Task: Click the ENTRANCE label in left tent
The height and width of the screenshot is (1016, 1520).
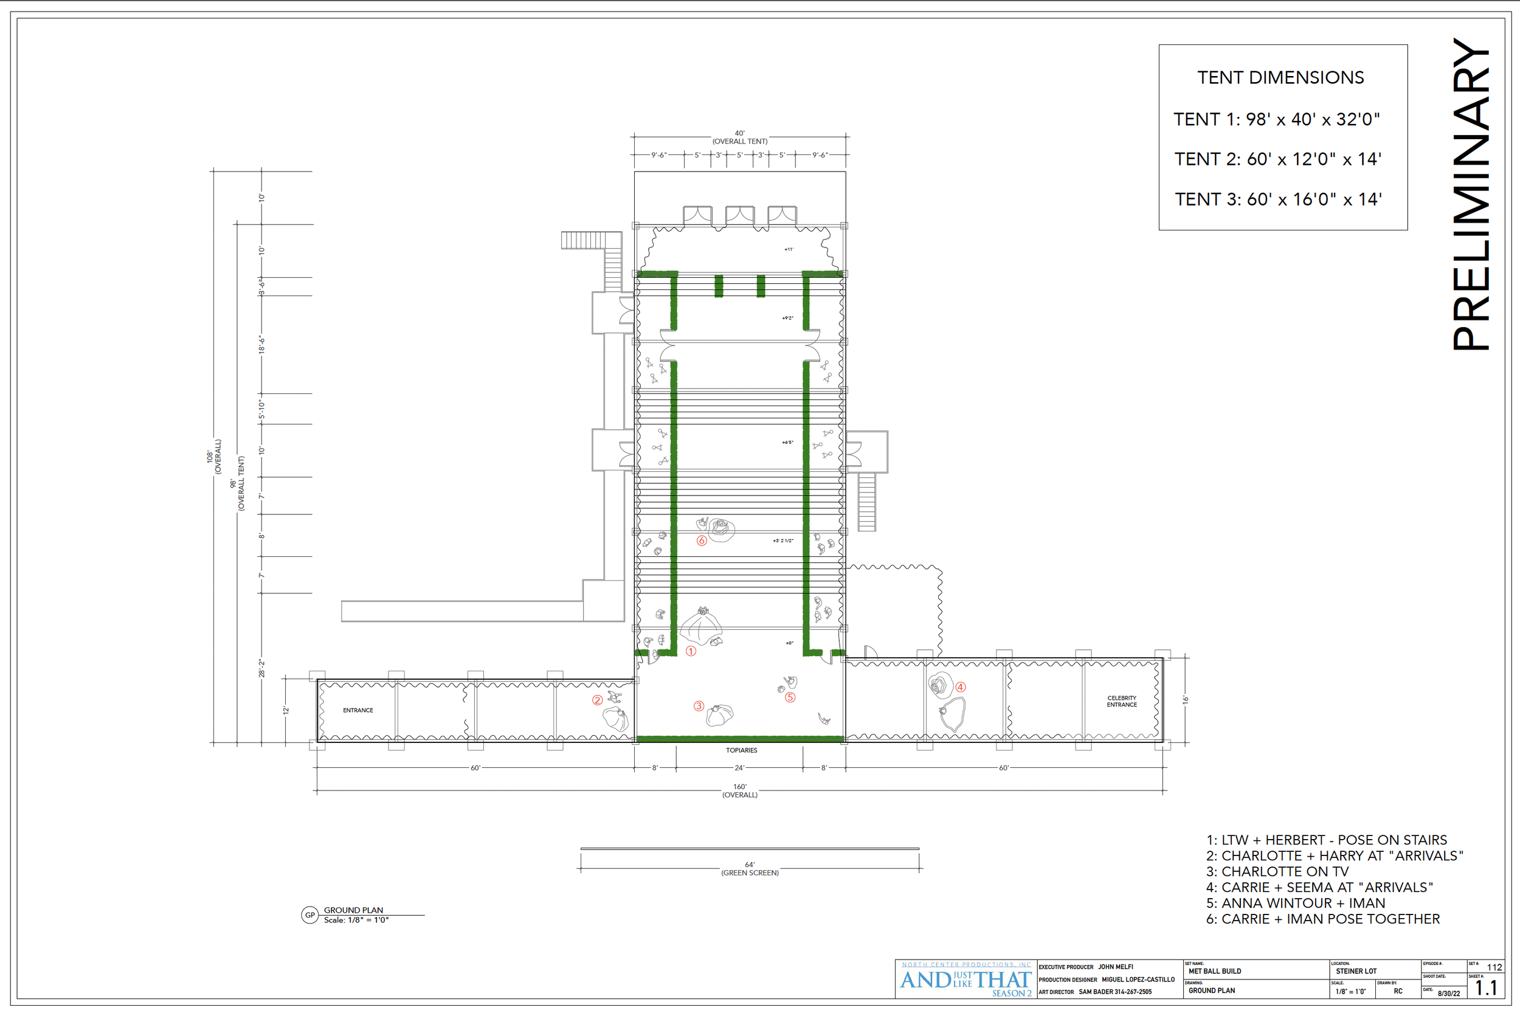Action: 358,710
